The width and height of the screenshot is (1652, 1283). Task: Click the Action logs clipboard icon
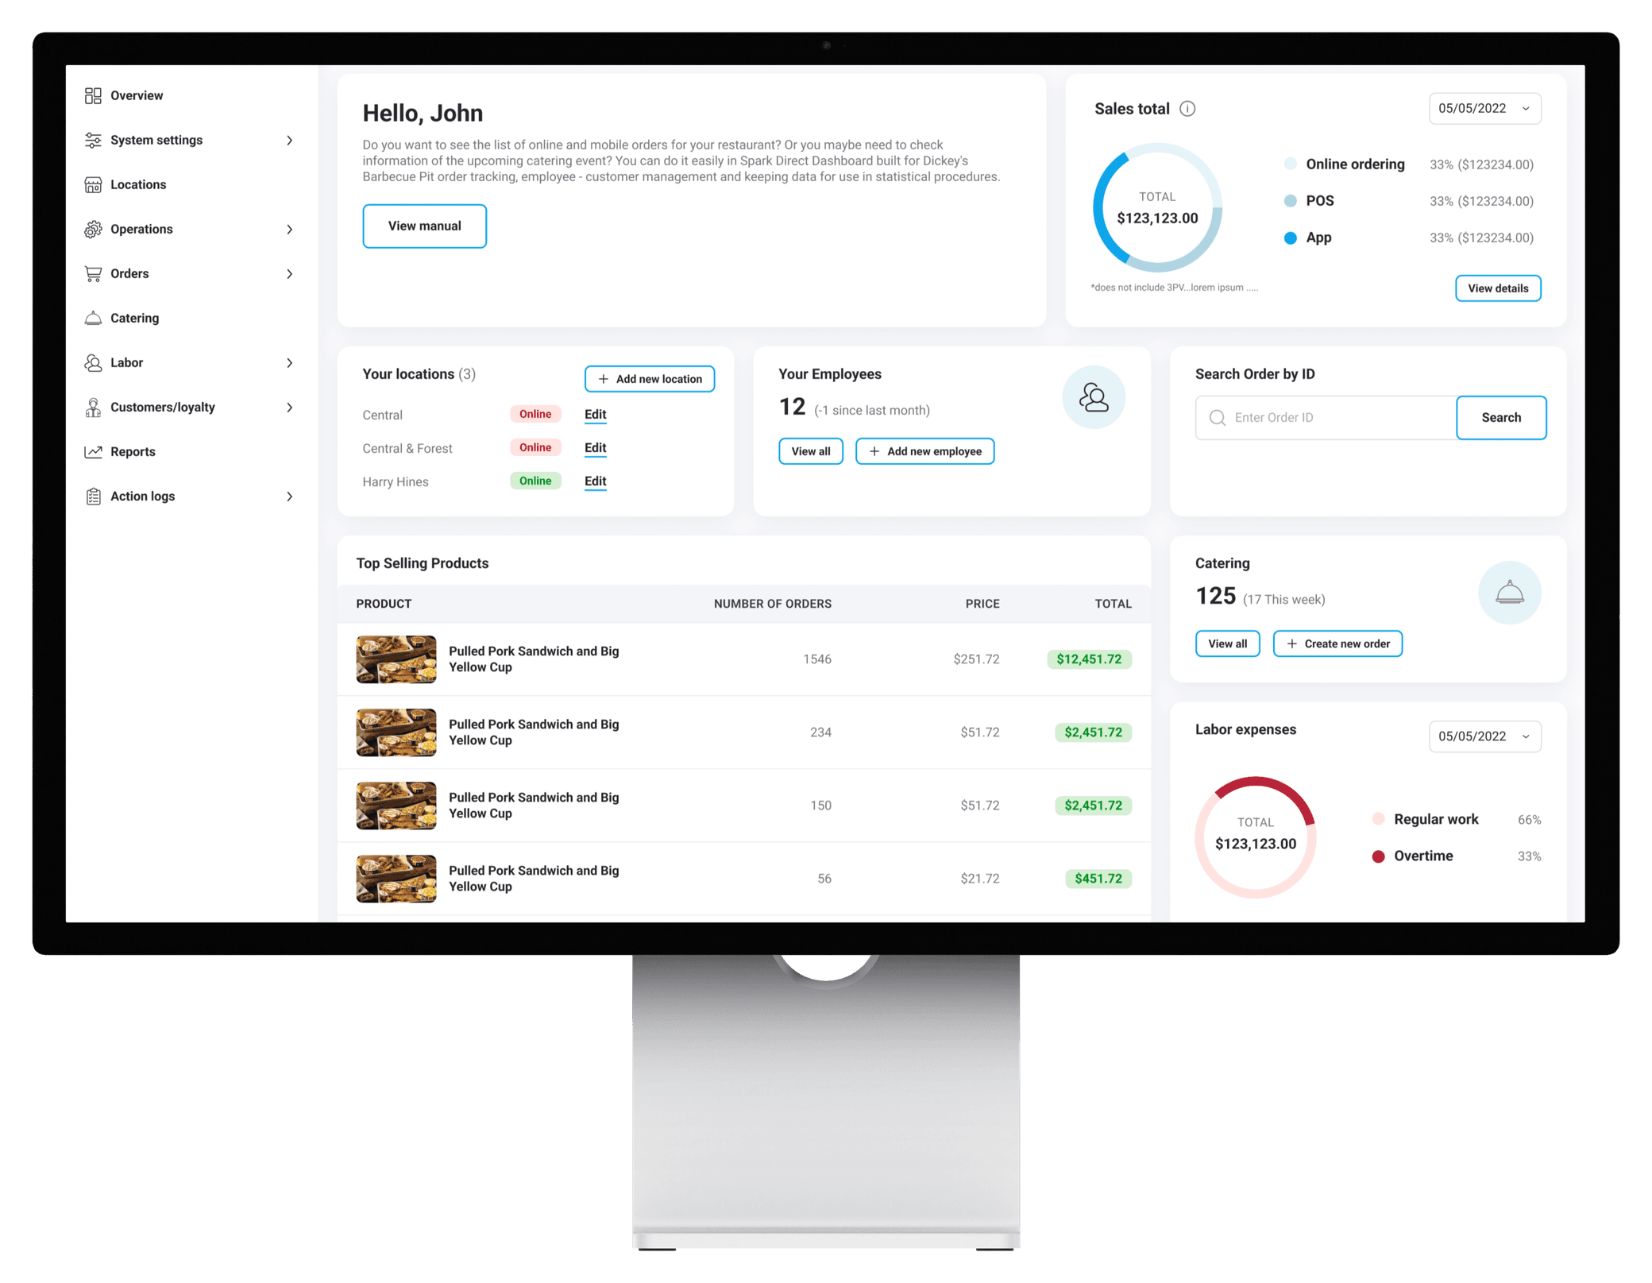93,496
